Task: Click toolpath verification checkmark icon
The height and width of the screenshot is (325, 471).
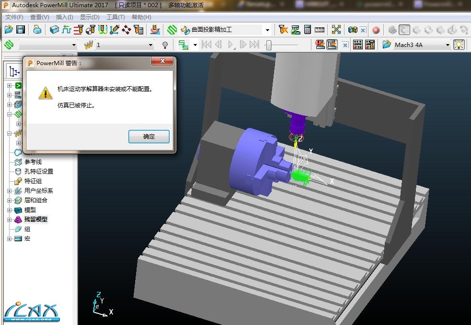Action: [296, 29]
